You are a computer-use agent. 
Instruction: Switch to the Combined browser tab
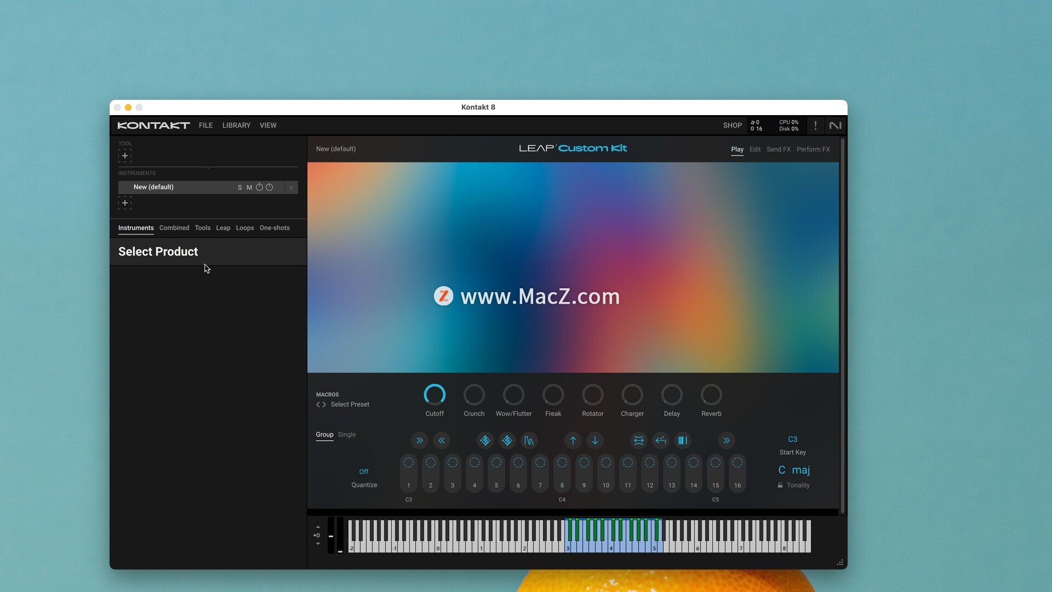174,228
